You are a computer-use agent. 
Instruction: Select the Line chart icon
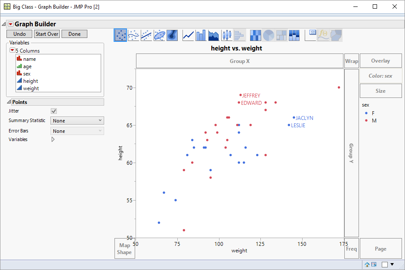point(188,35)
